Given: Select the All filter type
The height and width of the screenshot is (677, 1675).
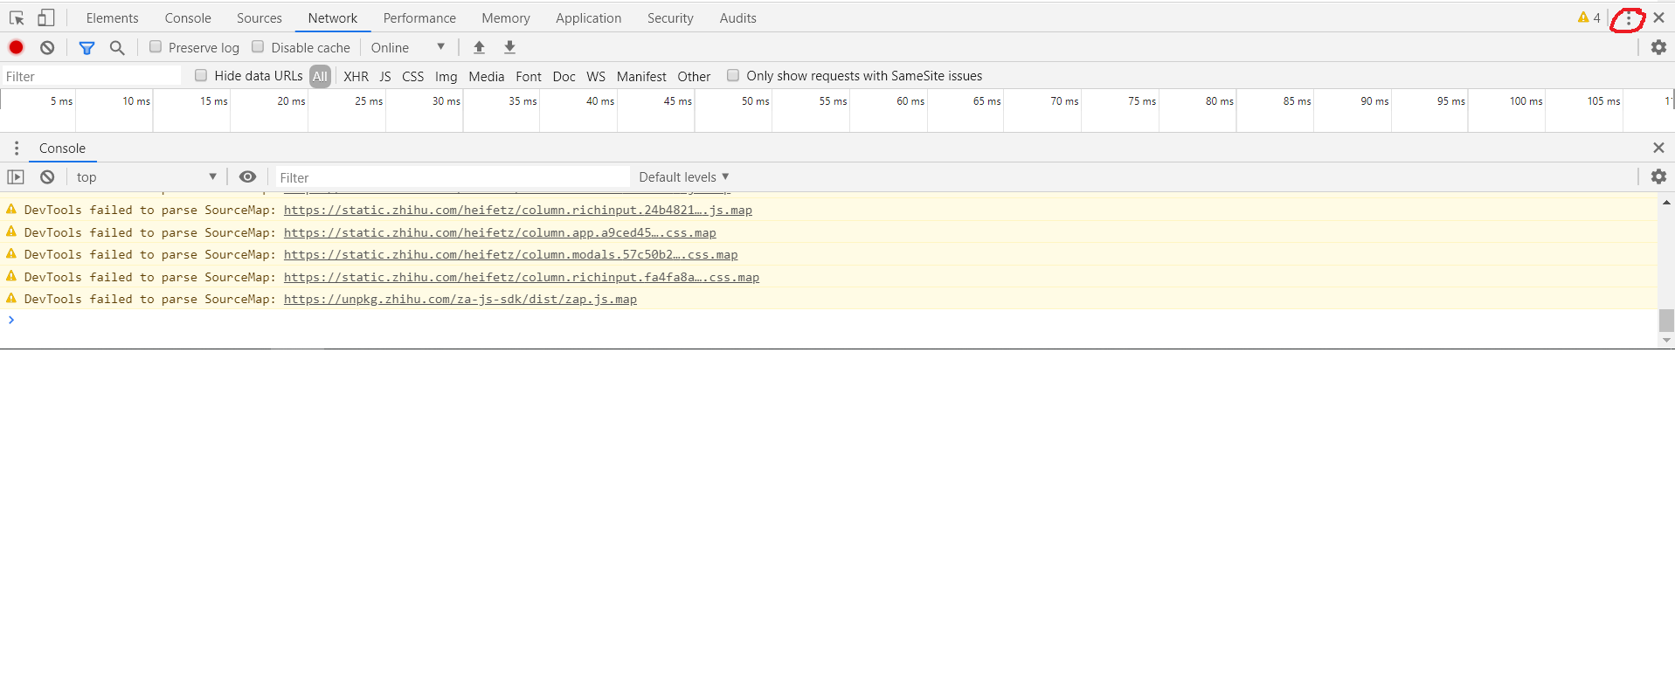Looking at the screenshot, I should [x=320, y=76].
